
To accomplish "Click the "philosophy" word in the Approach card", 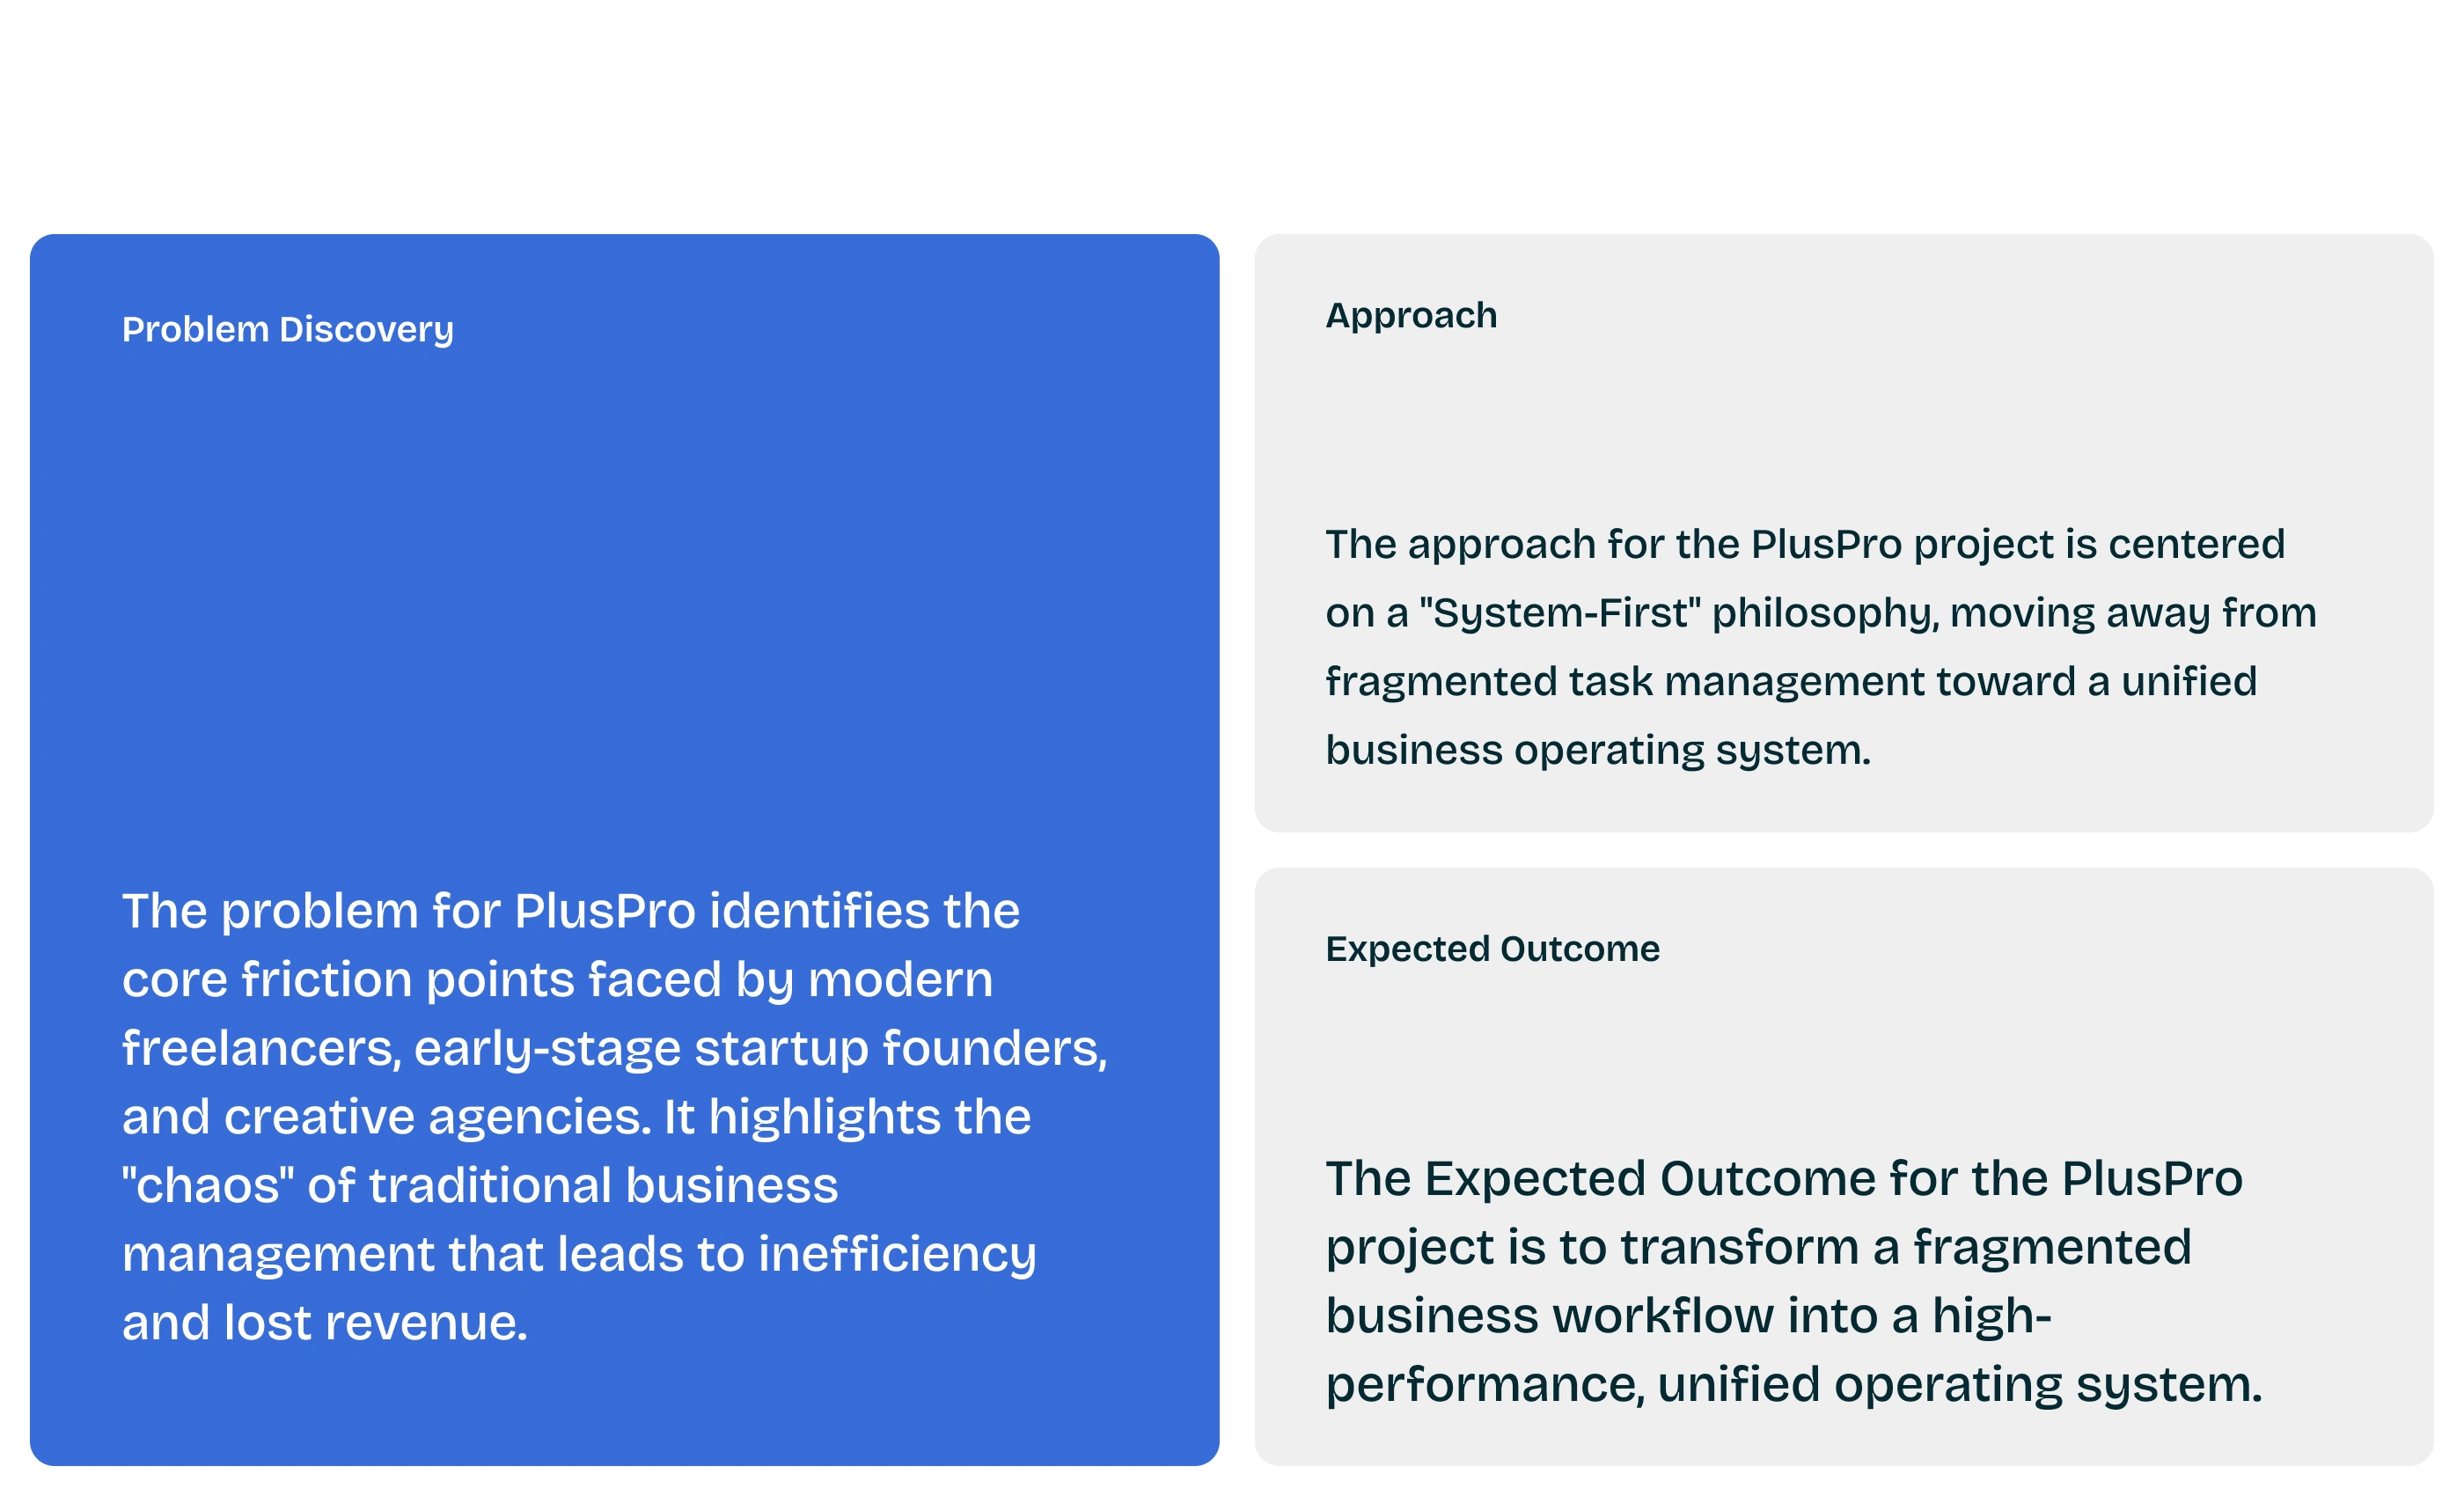I will coord(1825,613).
